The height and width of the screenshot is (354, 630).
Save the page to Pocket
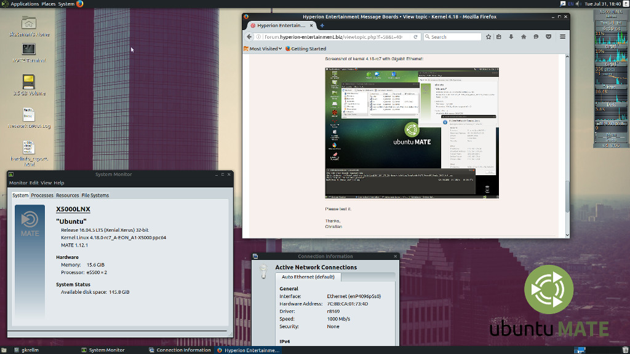[x=548, y=36]
